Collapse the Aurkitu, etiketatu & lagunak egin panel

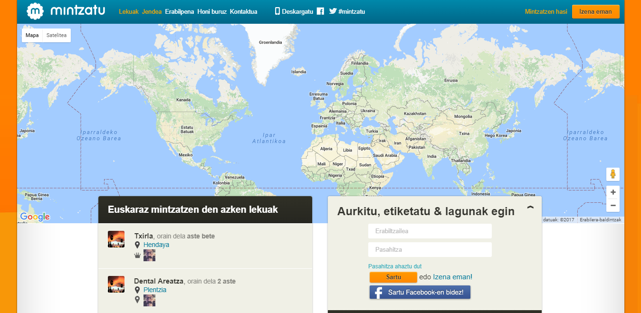click(530, 208)
